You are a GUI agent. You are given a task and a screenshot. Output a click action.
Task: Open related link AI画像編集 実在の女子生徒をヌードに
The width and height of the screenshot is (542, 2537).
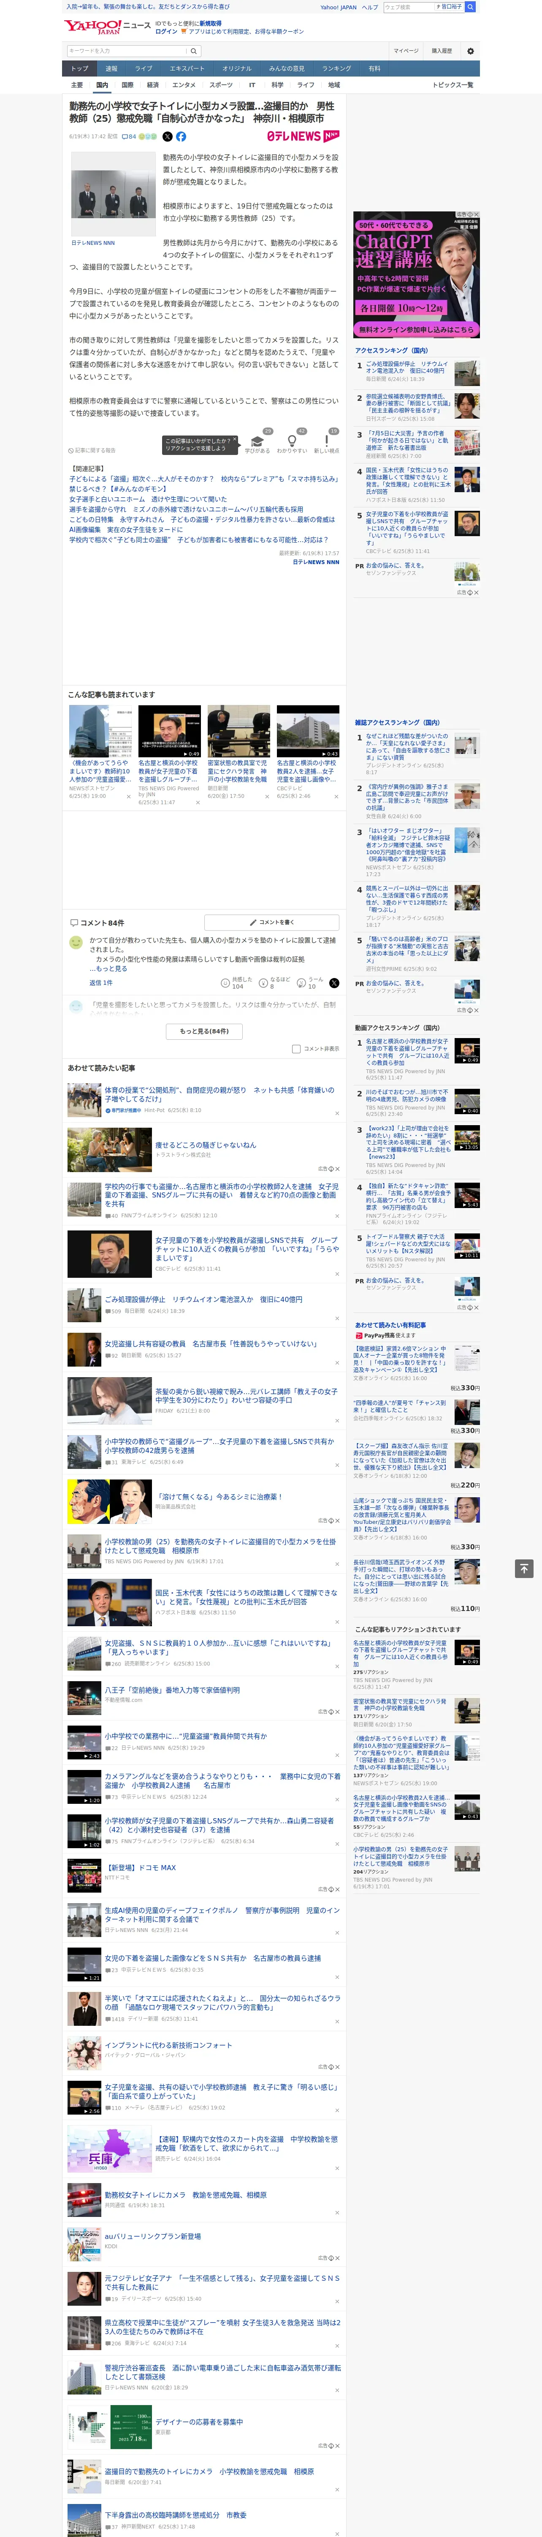(x=126, y=529)
